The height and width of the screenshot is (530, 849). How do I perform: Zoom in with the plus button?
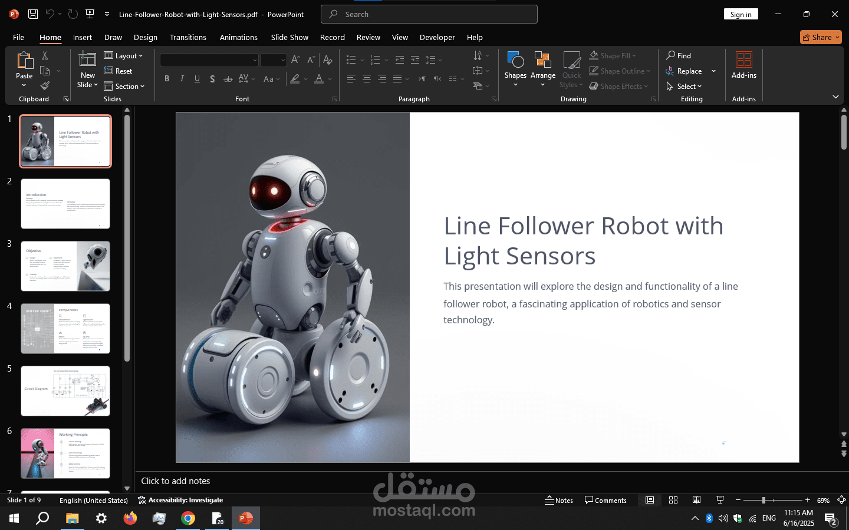pos(807,500)
